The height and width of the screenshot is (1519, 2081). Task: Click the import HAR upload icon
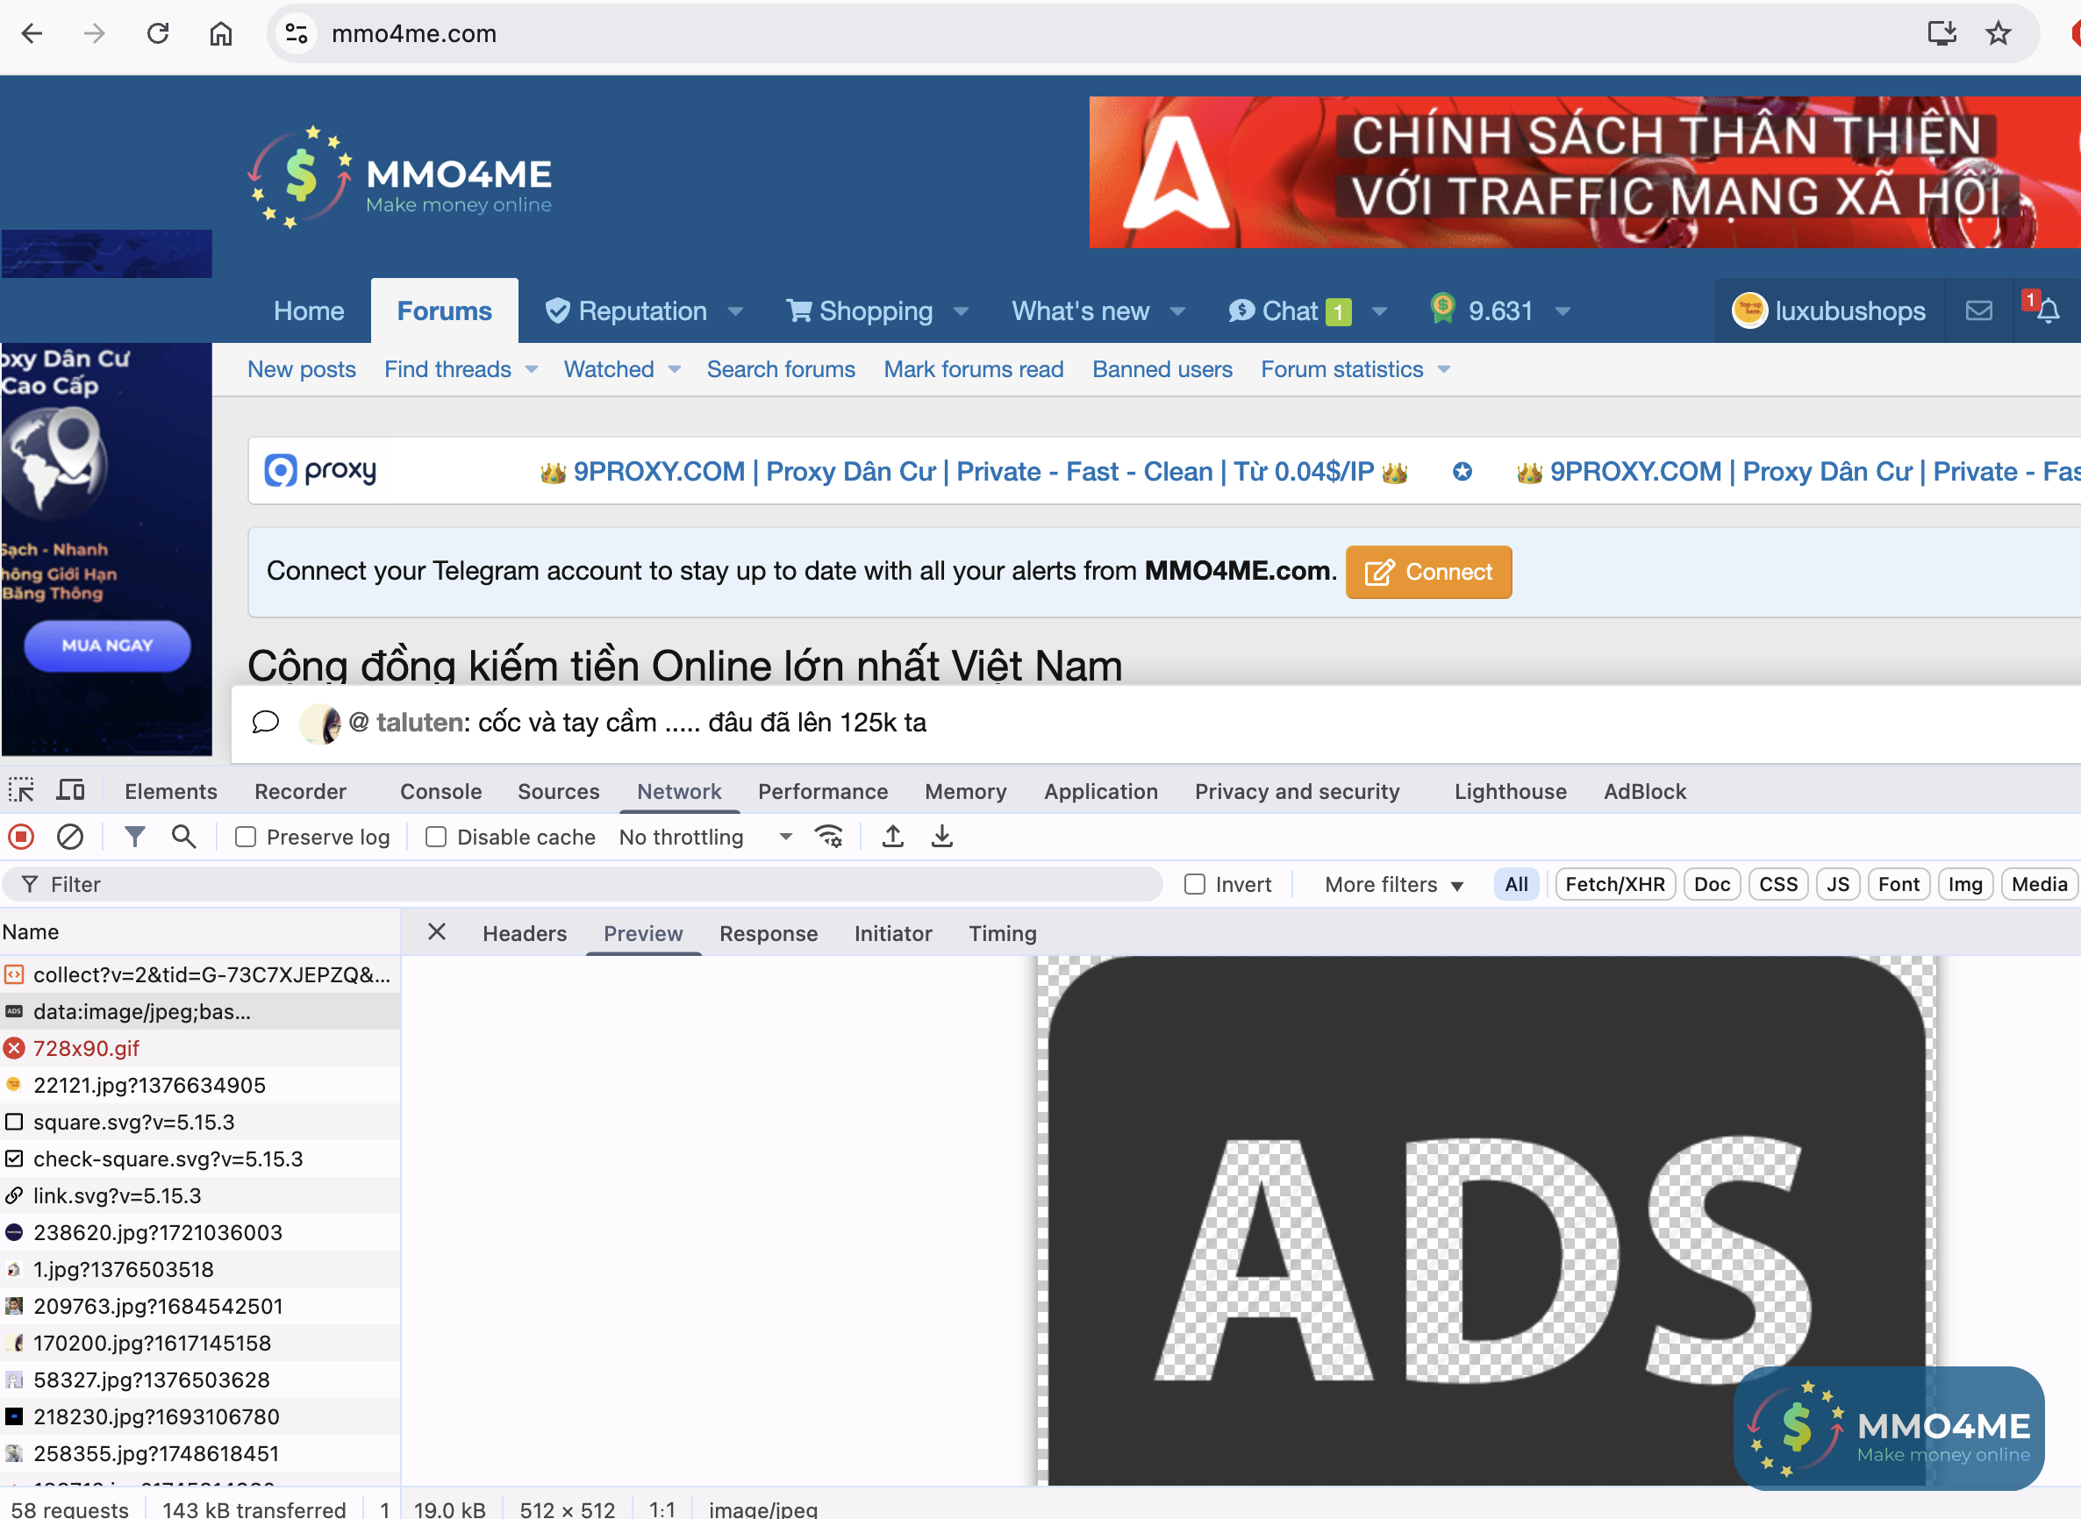tap(892, 837)
